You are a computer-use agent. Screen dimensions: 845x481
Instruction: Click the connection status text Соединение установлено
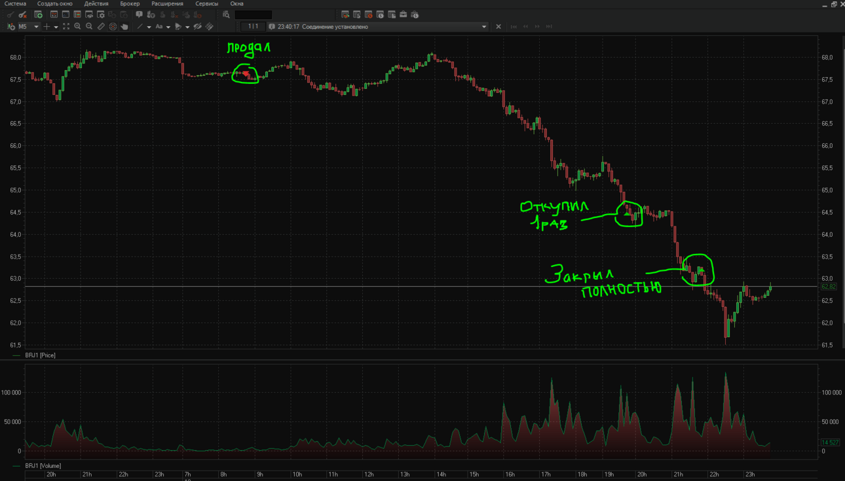(x=335, y=27)
